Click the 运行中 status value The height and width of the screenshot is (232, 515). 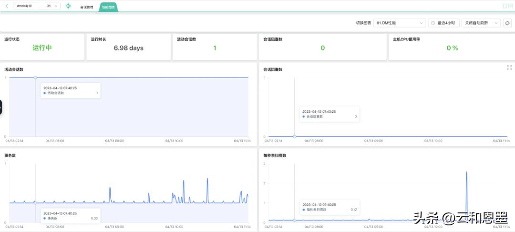tap(42, 48)
